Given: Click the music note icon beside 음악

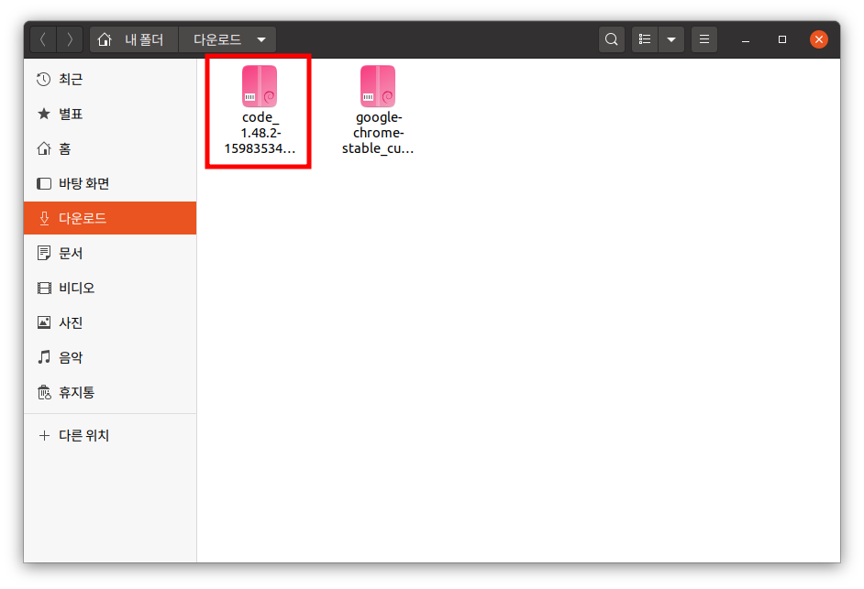Looking at the screenshot, I should (43, 357).
